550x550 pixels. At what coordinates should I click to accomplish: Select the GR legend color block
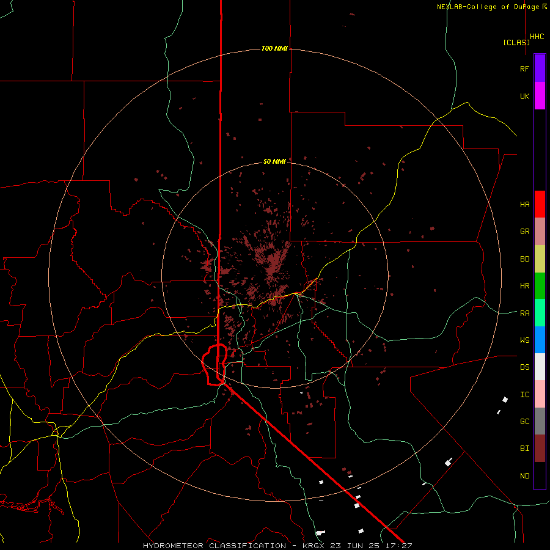[x=540, y=232]
